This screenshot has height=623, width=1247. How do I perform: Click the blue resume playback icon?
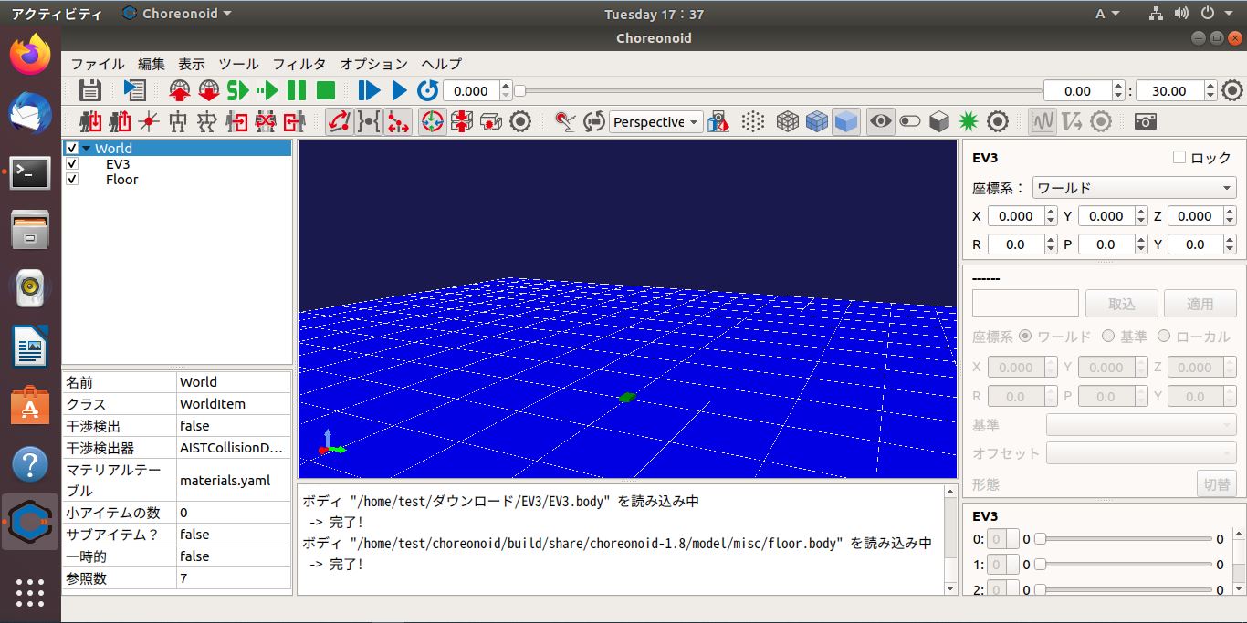point(369,90)
